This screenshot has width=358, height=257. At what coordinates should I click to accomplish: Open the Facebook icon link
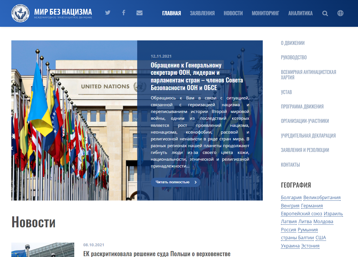click(x=124, y=13)
